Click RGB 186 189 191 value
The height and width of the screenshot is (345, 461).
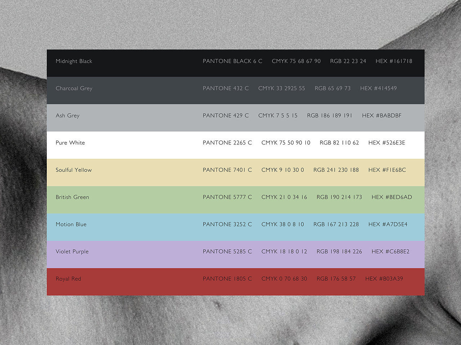[x=330, y=115]
